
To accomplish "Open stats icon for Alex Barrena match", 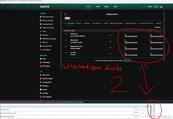I will pos(110,35).
